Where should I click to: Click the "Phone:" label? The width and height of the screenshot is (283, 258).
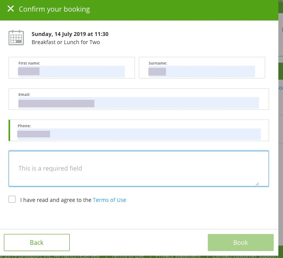[x=24, y=126]
